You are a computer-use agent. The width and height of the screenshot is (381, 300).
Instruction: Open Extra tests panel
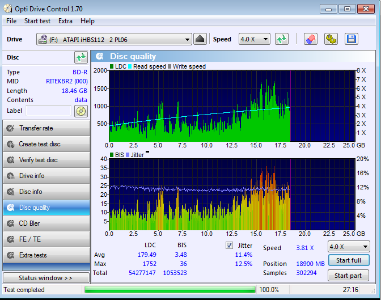(46, 255)
